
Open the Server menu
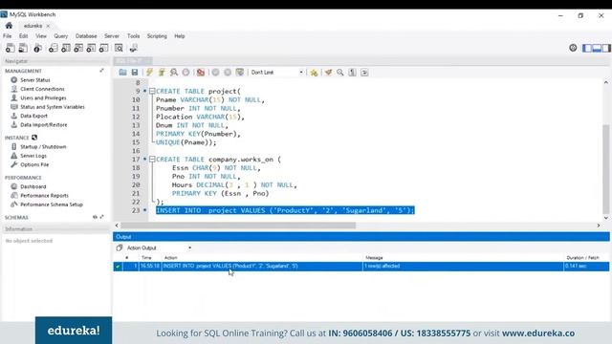(112, 36)
